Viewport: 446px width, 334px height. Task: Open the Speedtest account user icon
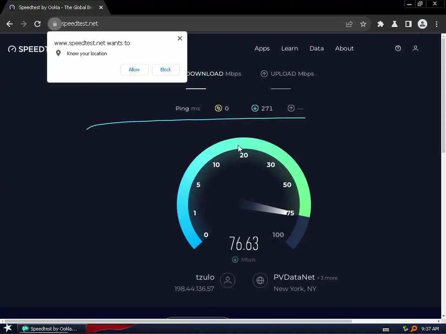tap(415, 48)
